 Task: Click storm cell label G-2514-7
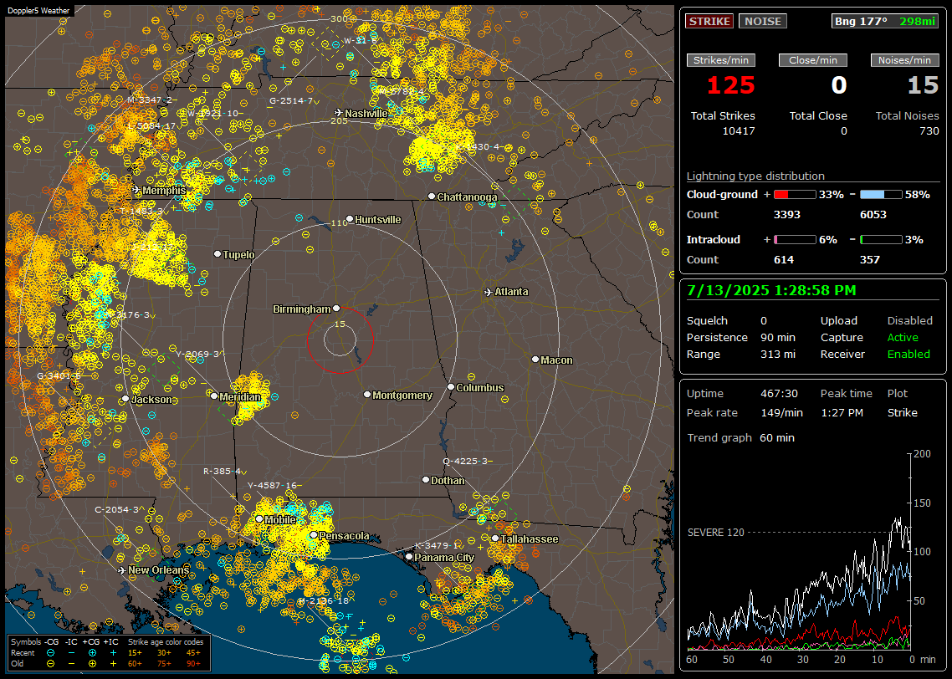(294, 100)
